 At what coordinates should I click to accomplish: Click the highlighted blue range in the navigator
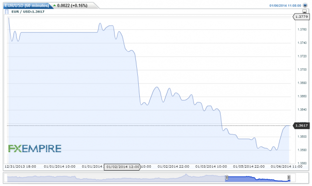(x=258, y=178)
